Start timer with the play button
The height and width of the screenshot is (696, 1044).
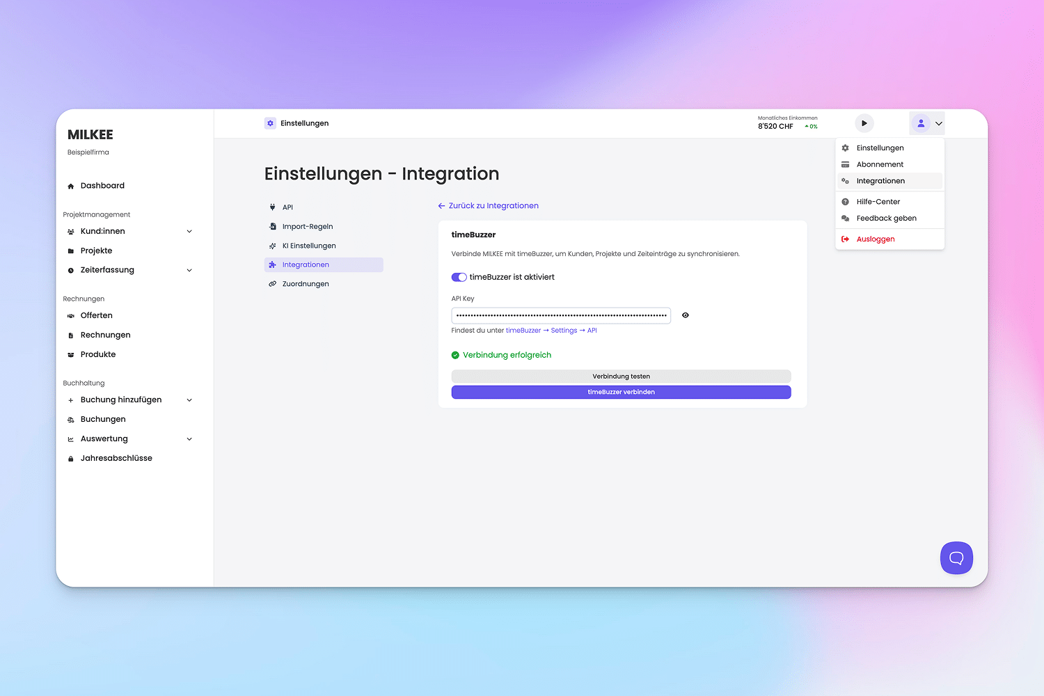tap(864, 123)
